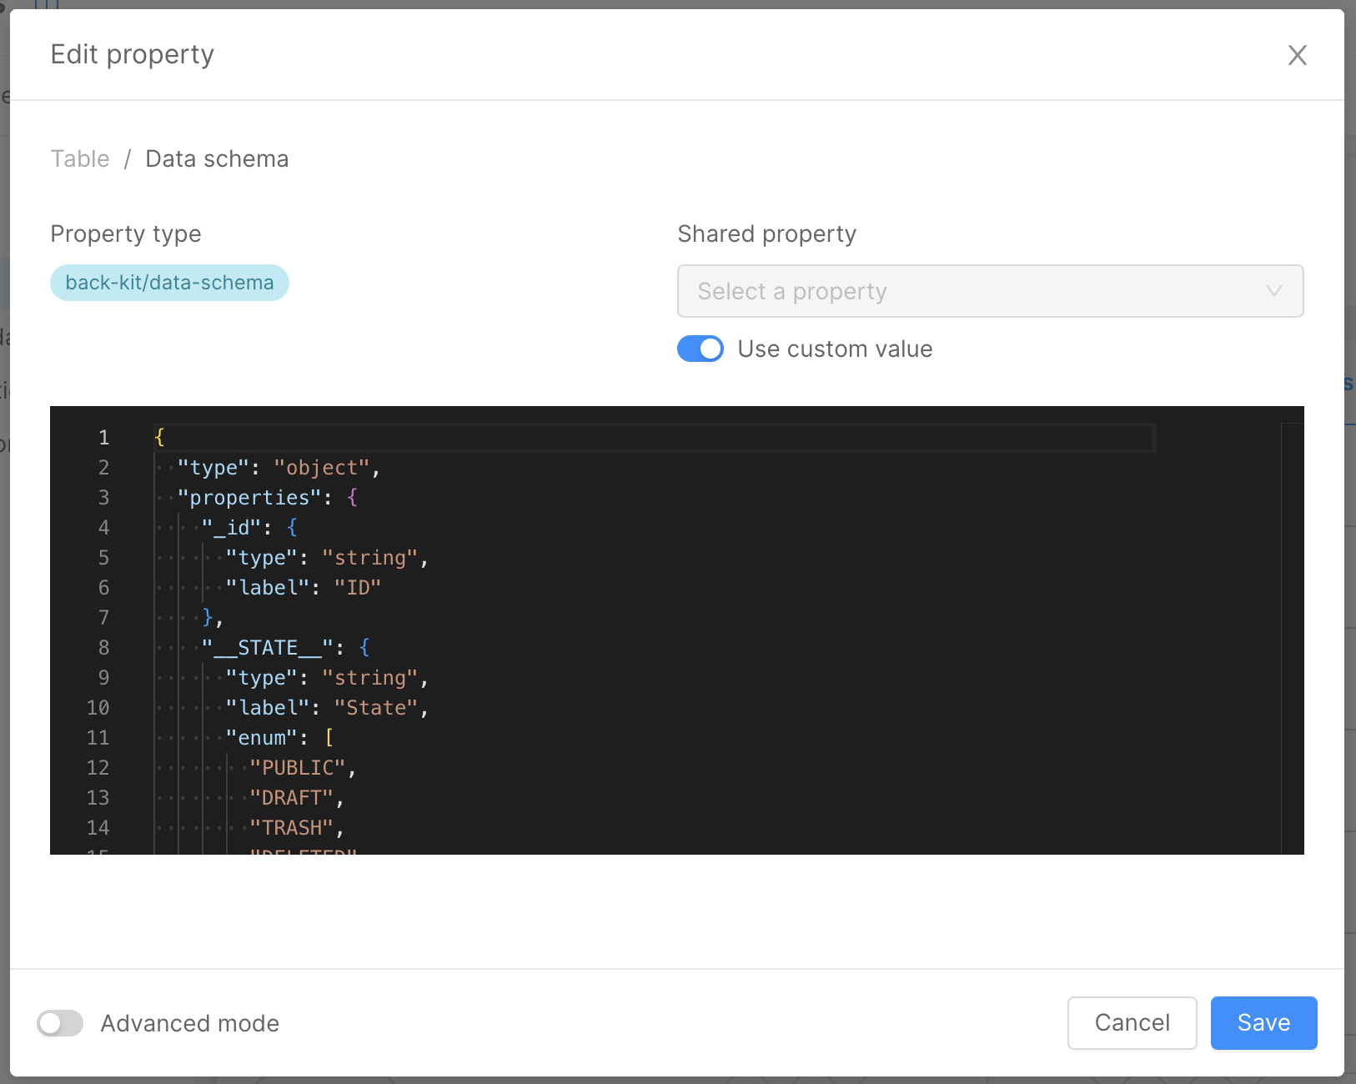
Task: Click the "ID" label value on line 6
Action: click(359, 587)
